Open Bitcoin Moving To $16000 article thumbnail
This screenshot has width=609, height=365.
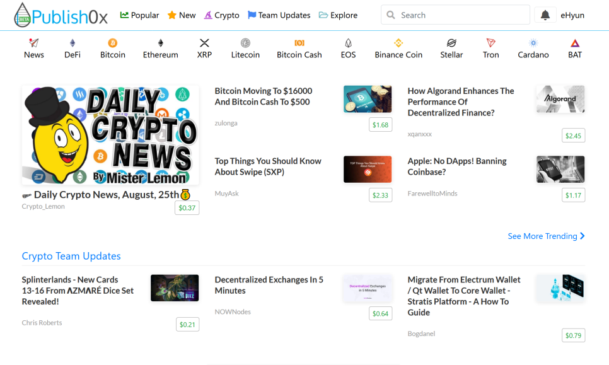pyautogui.click(x=368, y=99)
